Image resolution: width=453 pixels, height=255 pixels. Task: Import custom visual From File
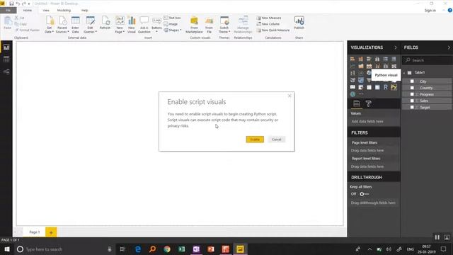coord(209,25)
